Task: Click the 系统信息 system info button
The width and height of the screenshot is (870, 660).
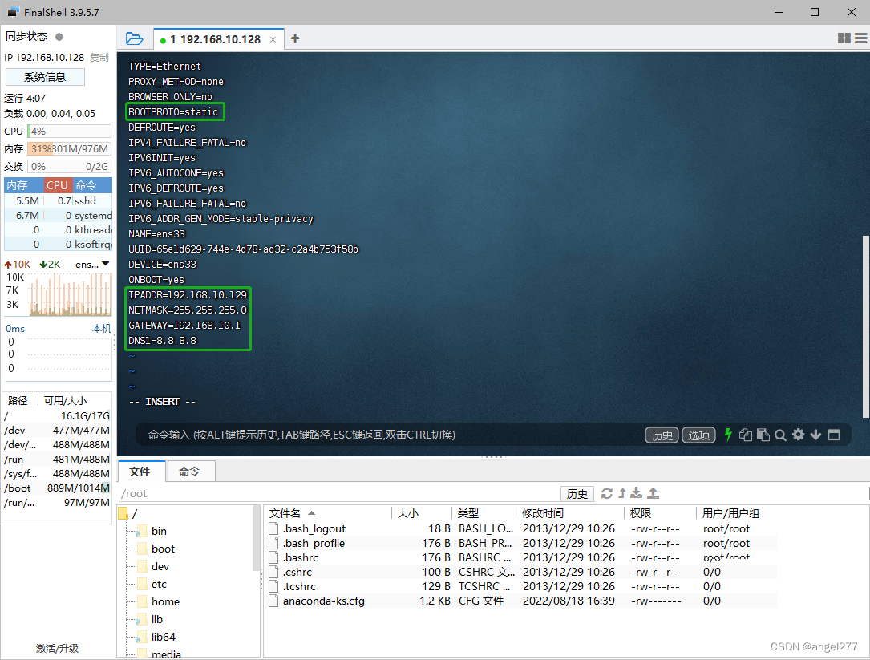Action: click(45, 77)
